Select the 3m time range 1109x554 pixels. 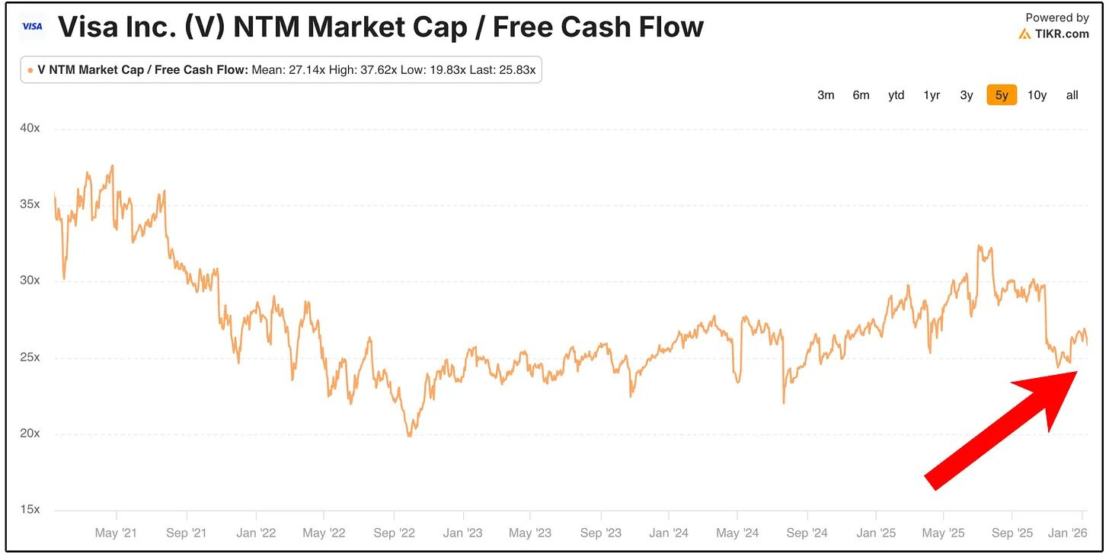tap(826, 95)
